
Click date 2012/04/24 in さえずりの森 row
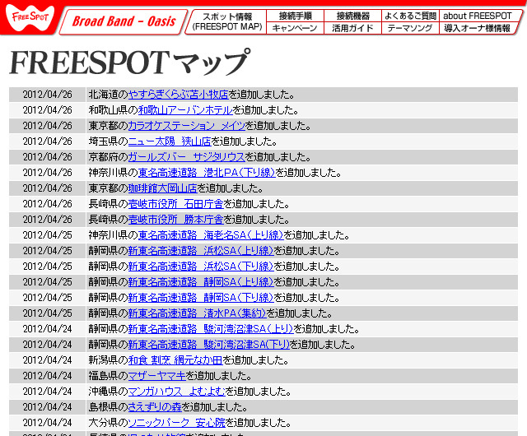(x=48, y=407)
